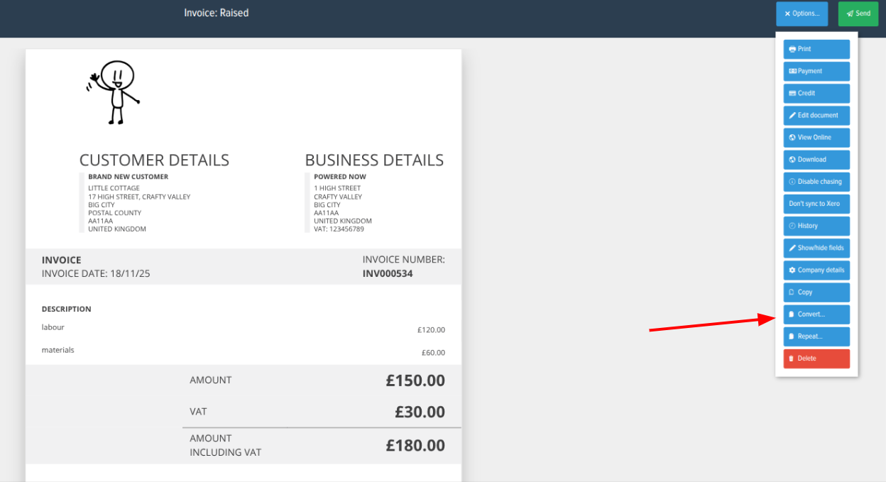Click the gear icon on Company details
Screen dimensions: 886x482
coord(792,270)
